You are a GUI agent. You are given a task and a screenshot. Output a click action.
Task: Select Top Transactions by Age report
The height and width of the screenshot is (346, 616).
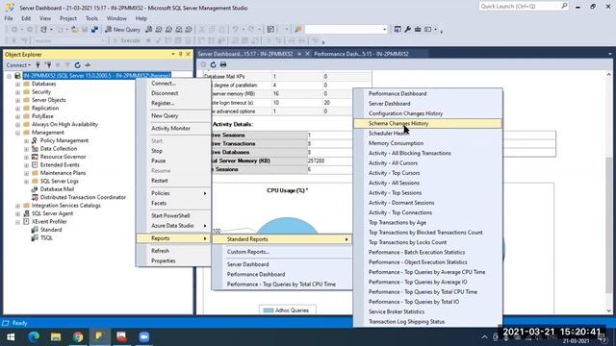click(x=427, y=222)
